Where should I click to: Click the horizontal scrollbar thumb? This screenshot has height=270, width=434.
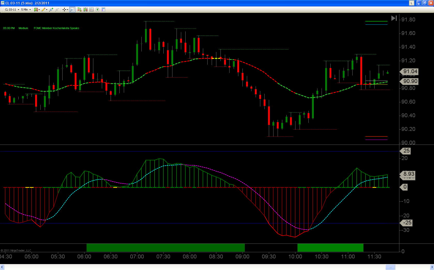(390, 267)
